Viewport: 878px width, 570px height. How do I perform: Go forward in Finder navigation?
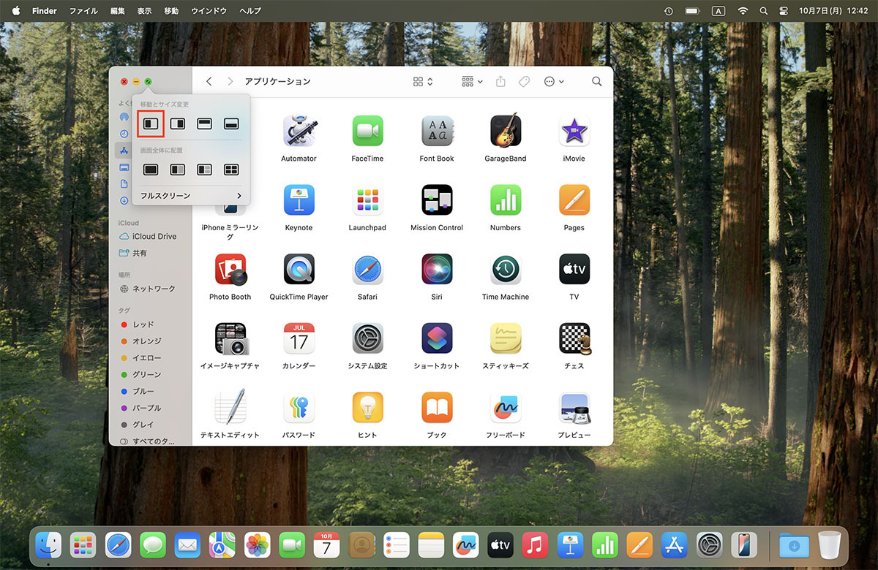230,82
